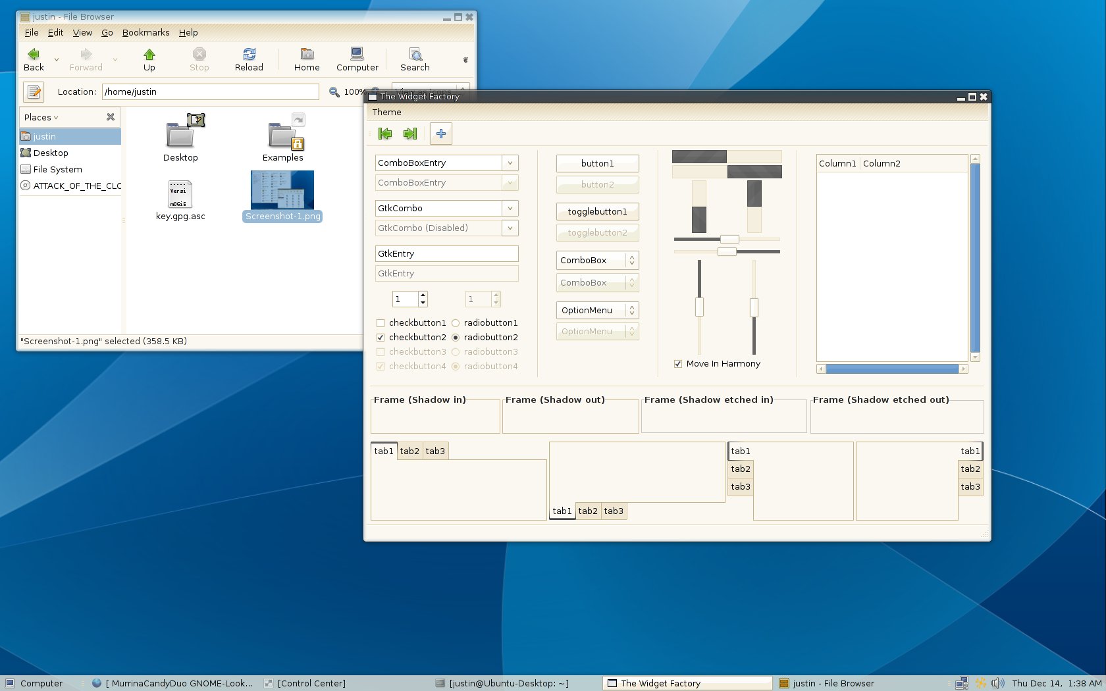Image resolution: width=1106 pixels, height=691 pixels.
Task: Click the volume icon in system tray
Action: pyautogui.click(x=997, y=683)
